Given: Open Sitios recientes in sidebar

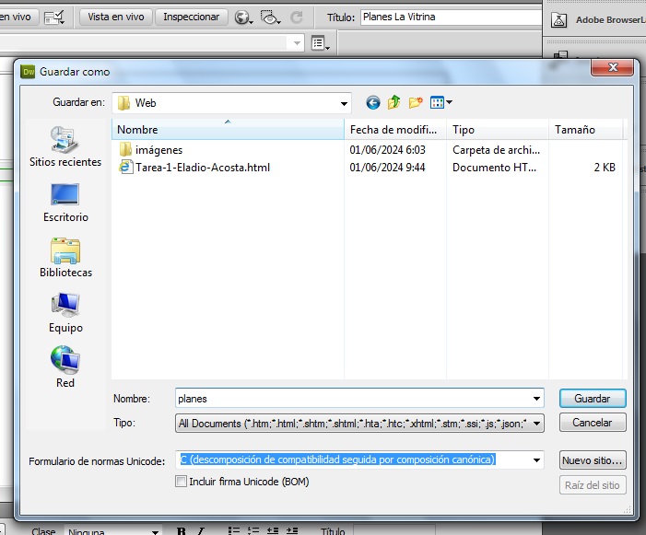Looking at the screenshot, I should (65, 148).
